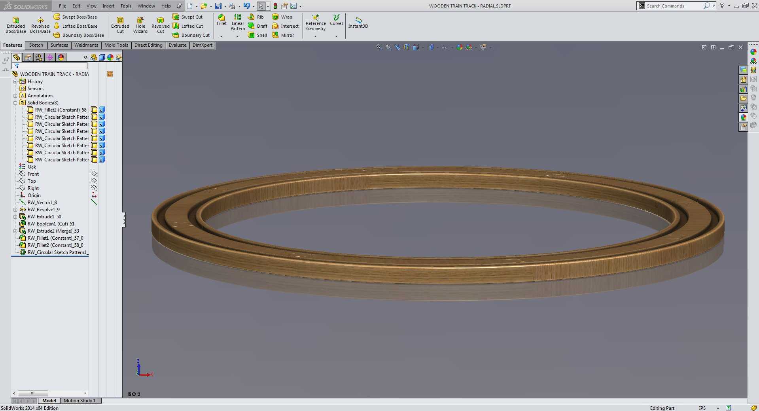Open the Hole Wizard tool
Image resolution: width=759 pixels, height=411 pixels.
(140, 25)
